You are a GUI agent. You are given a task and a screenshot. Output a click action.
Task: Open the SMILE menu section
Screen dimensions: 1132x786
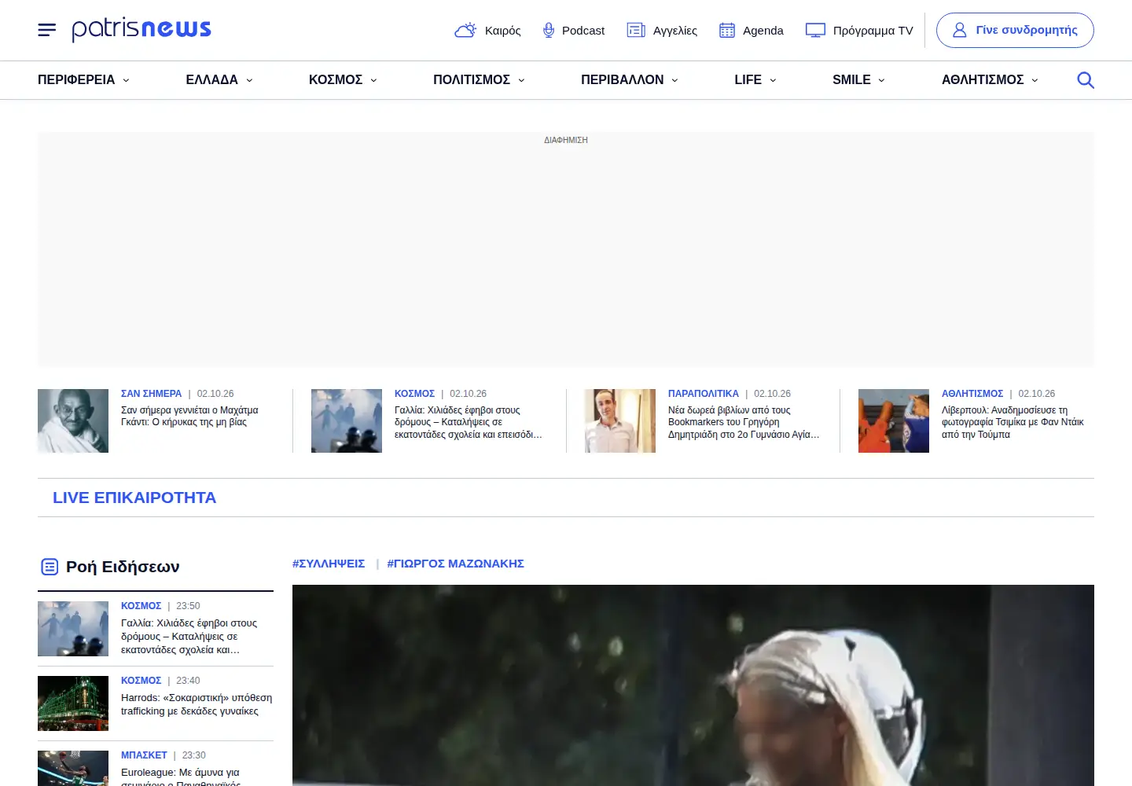851,80
